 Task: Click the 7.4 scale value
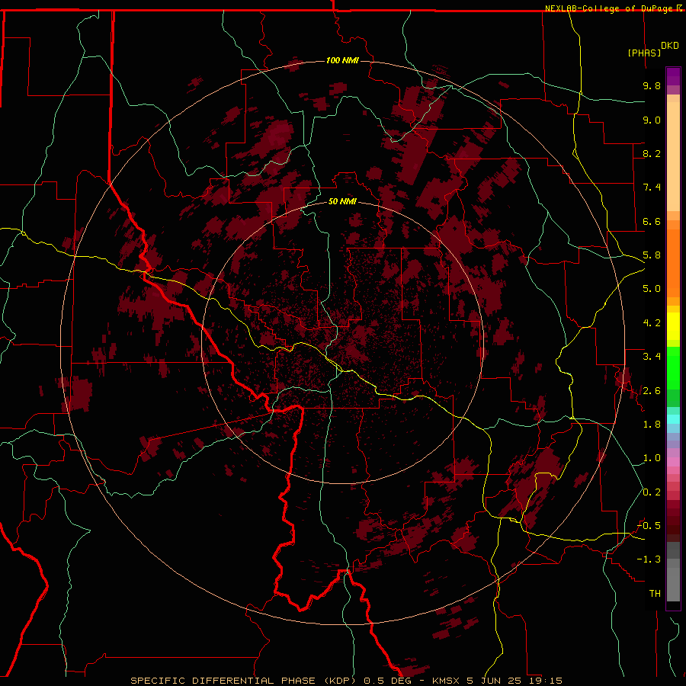coord(652,188)
